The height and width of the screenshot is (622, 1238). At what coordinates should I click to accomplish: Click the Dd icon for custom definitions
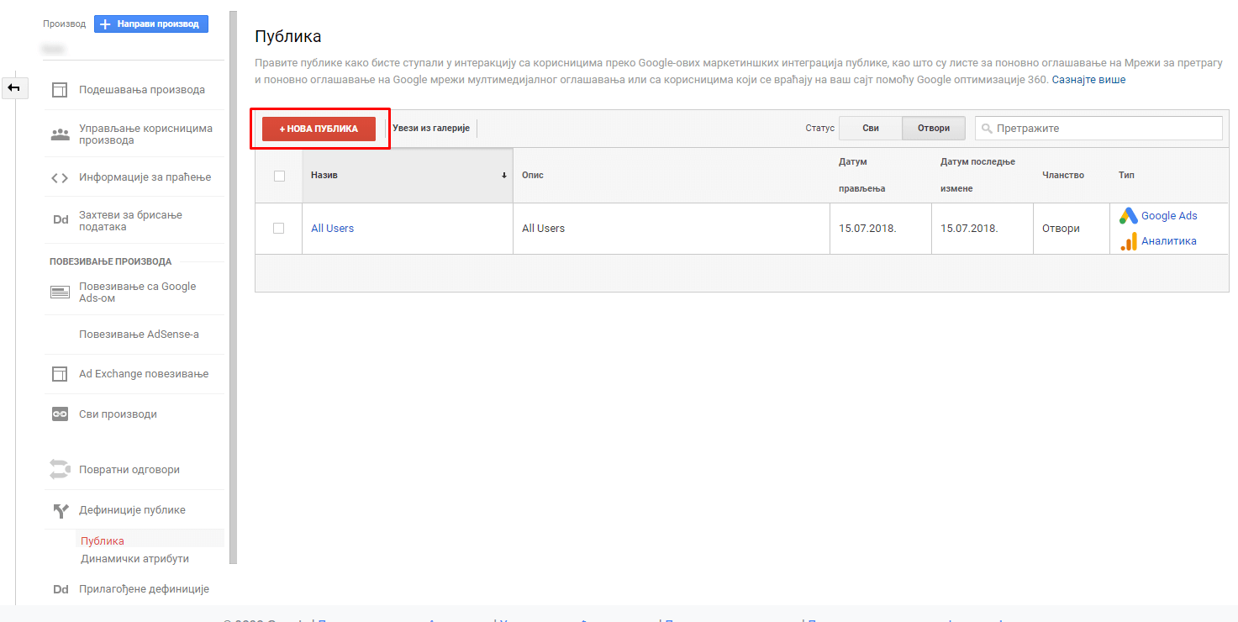click(60, 590)
